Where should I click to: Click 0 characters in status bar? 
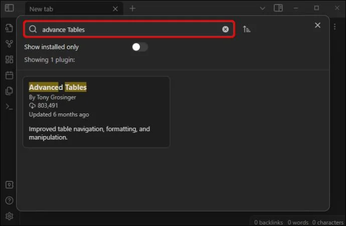(327, 222)
